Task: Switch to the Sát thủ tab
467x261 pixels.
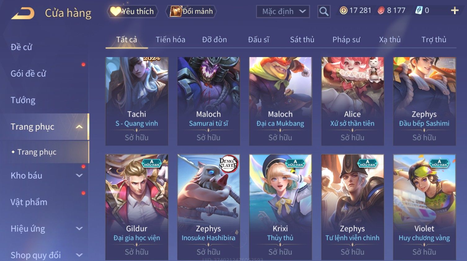Action: pyautogui.click(x=302, y=40)
